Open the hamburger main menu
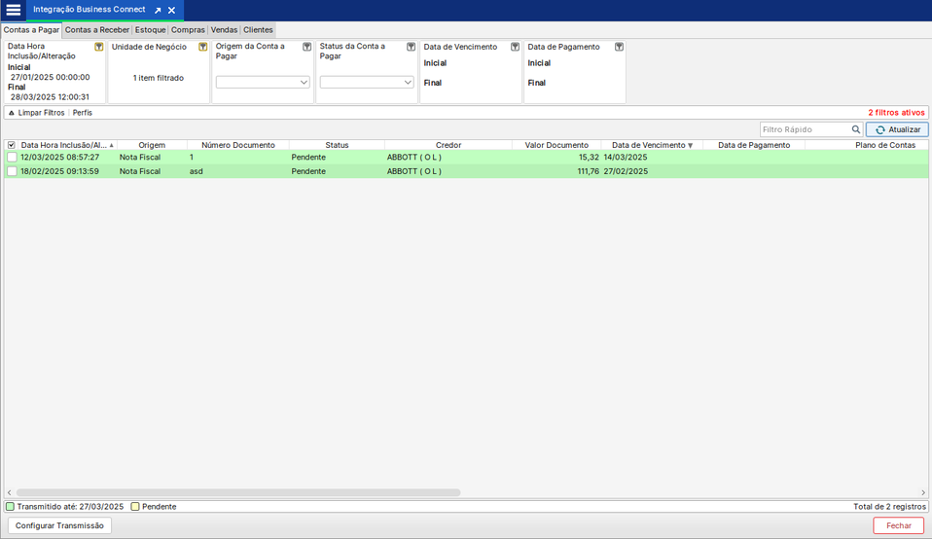Screen dimensions: 932x539 [x=14, y=10]
